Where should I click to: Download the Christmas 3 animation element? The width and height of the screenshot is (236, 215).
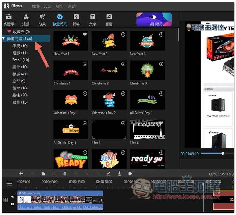click(161, 64)
